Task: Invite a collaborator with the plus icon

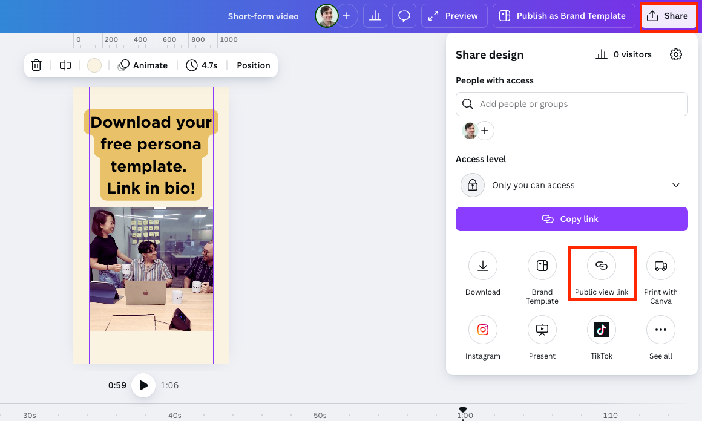Action: [x=485, y=130]
